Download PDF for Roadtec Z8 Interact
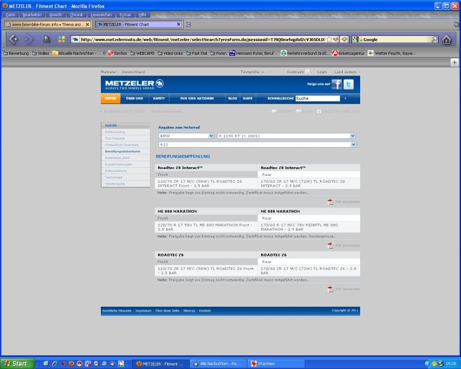Image resolution: width=461 pixels, height=369 pixels. pyautogui.click(x=343, y=202)
